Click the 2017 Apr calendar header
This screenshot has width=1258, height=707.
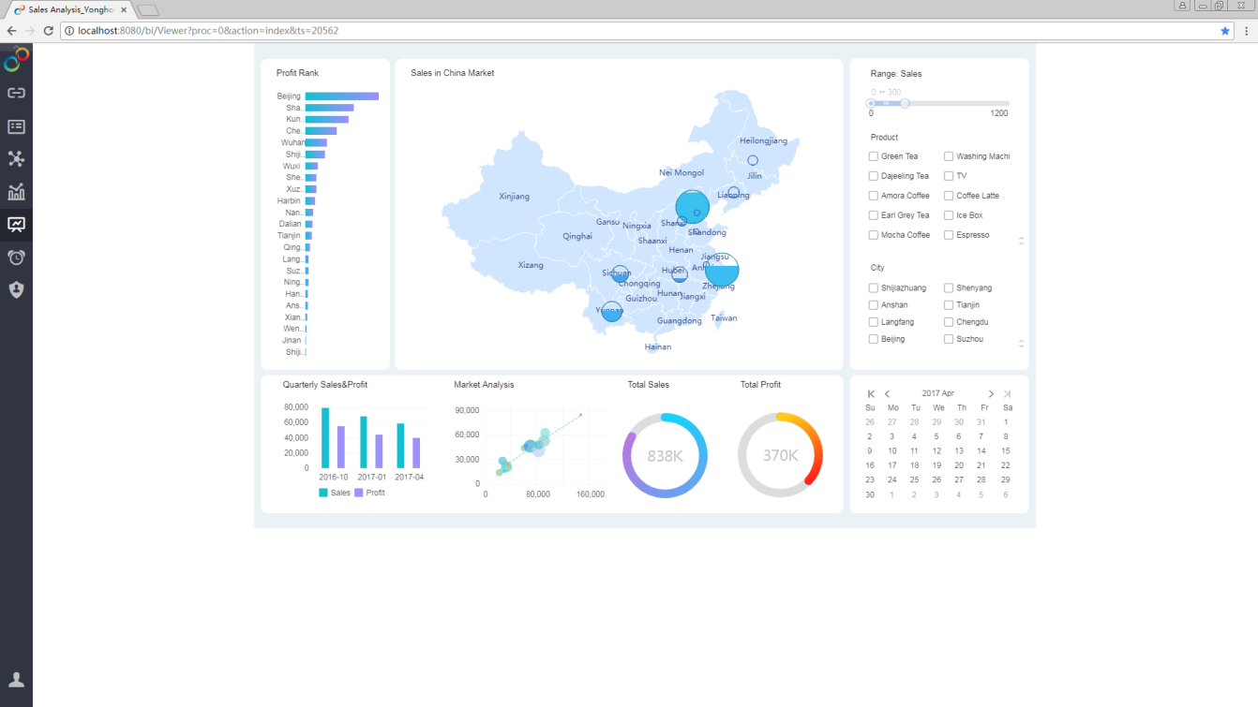coord(937,393)
